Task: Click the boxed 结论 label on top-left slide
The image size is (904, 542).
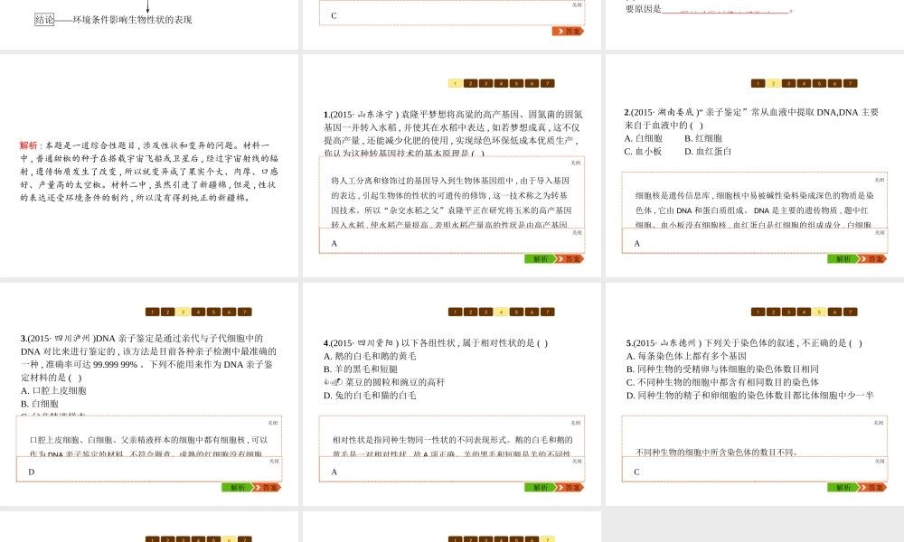Action: pyautogui.click(x=44, y=20)
